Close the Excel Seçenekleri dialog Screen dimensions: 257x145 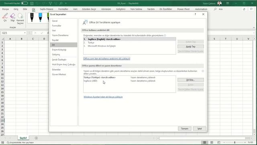click(x=203, y=14)
